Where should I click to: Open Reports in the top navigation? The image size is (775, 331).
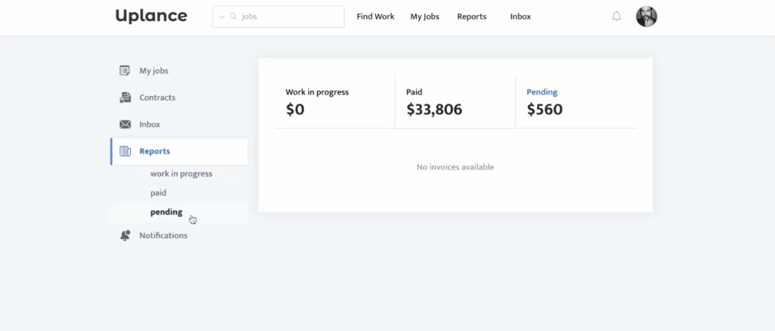471,16
